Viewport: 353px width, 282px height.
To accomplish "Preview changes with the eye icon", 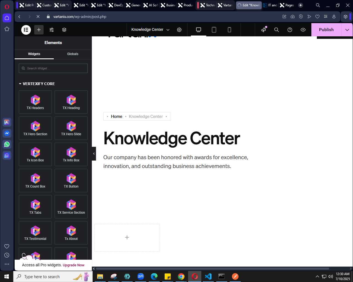I will click(x=303, y=30).
